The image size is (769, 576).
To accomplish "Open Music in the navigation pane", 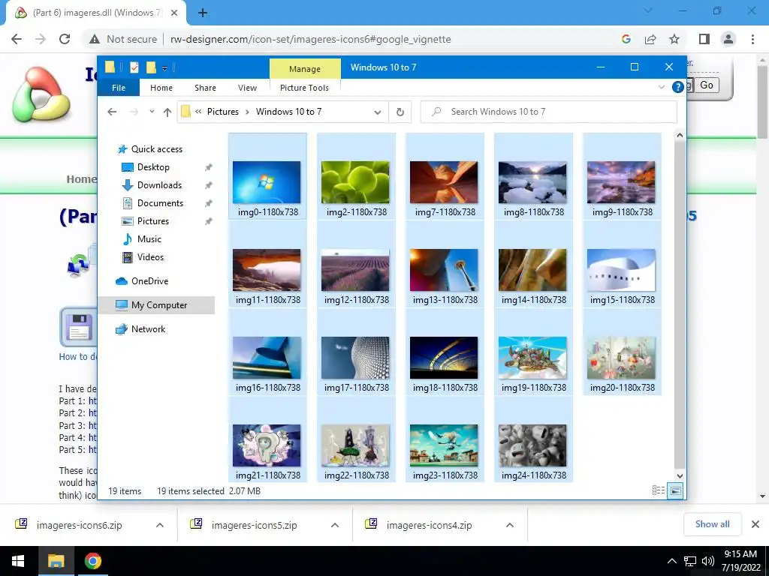I will point(149,239).
